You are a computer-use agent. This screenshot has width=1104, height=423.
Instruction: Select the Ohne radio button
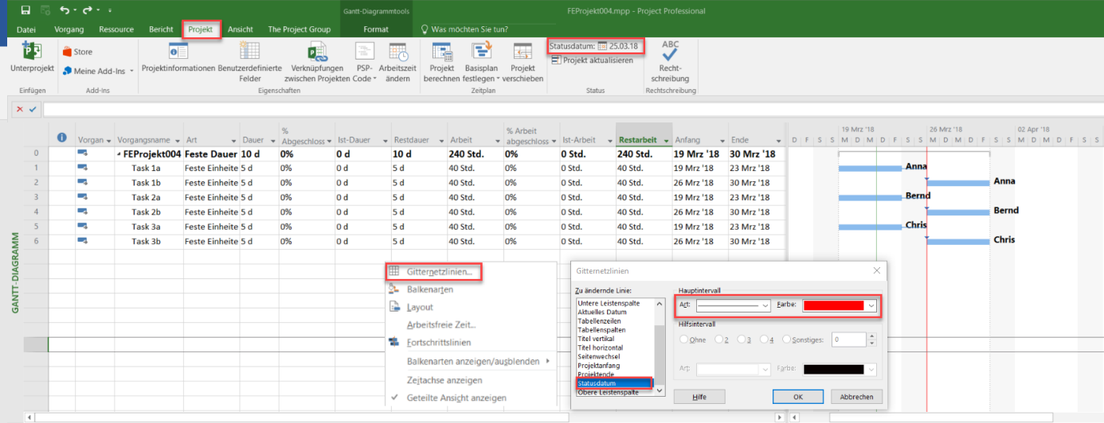tap(684, 340)
